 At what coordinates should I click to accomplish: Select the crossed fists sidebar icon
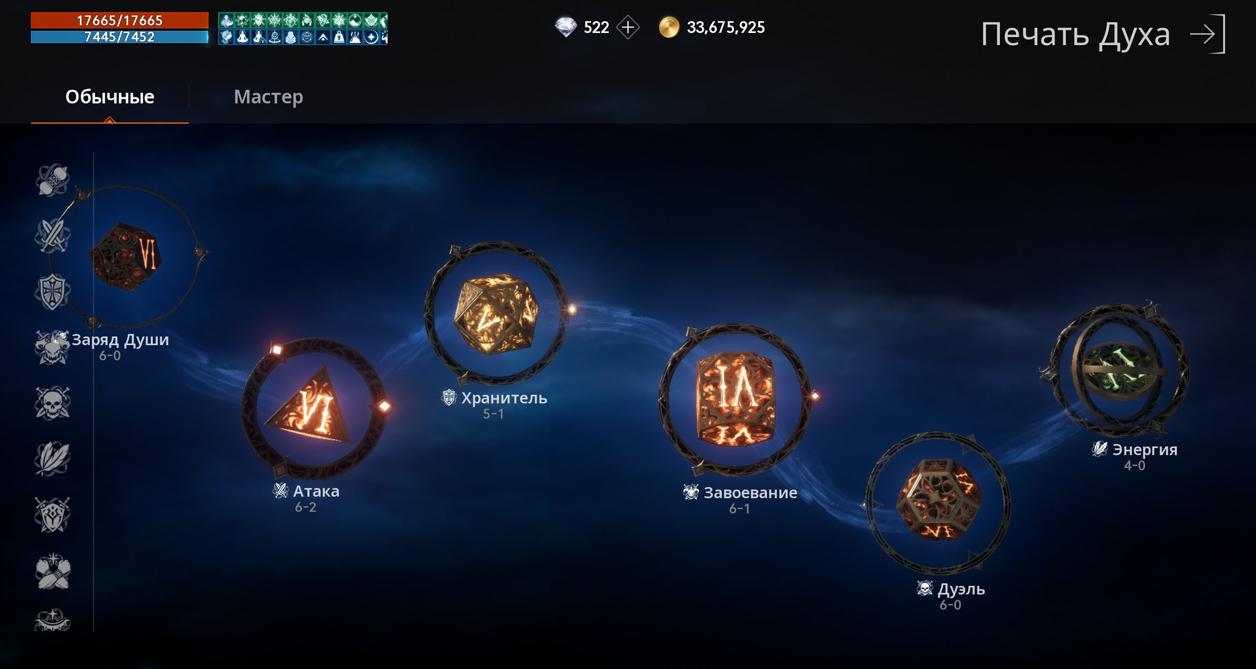click(x=52, y=571)
